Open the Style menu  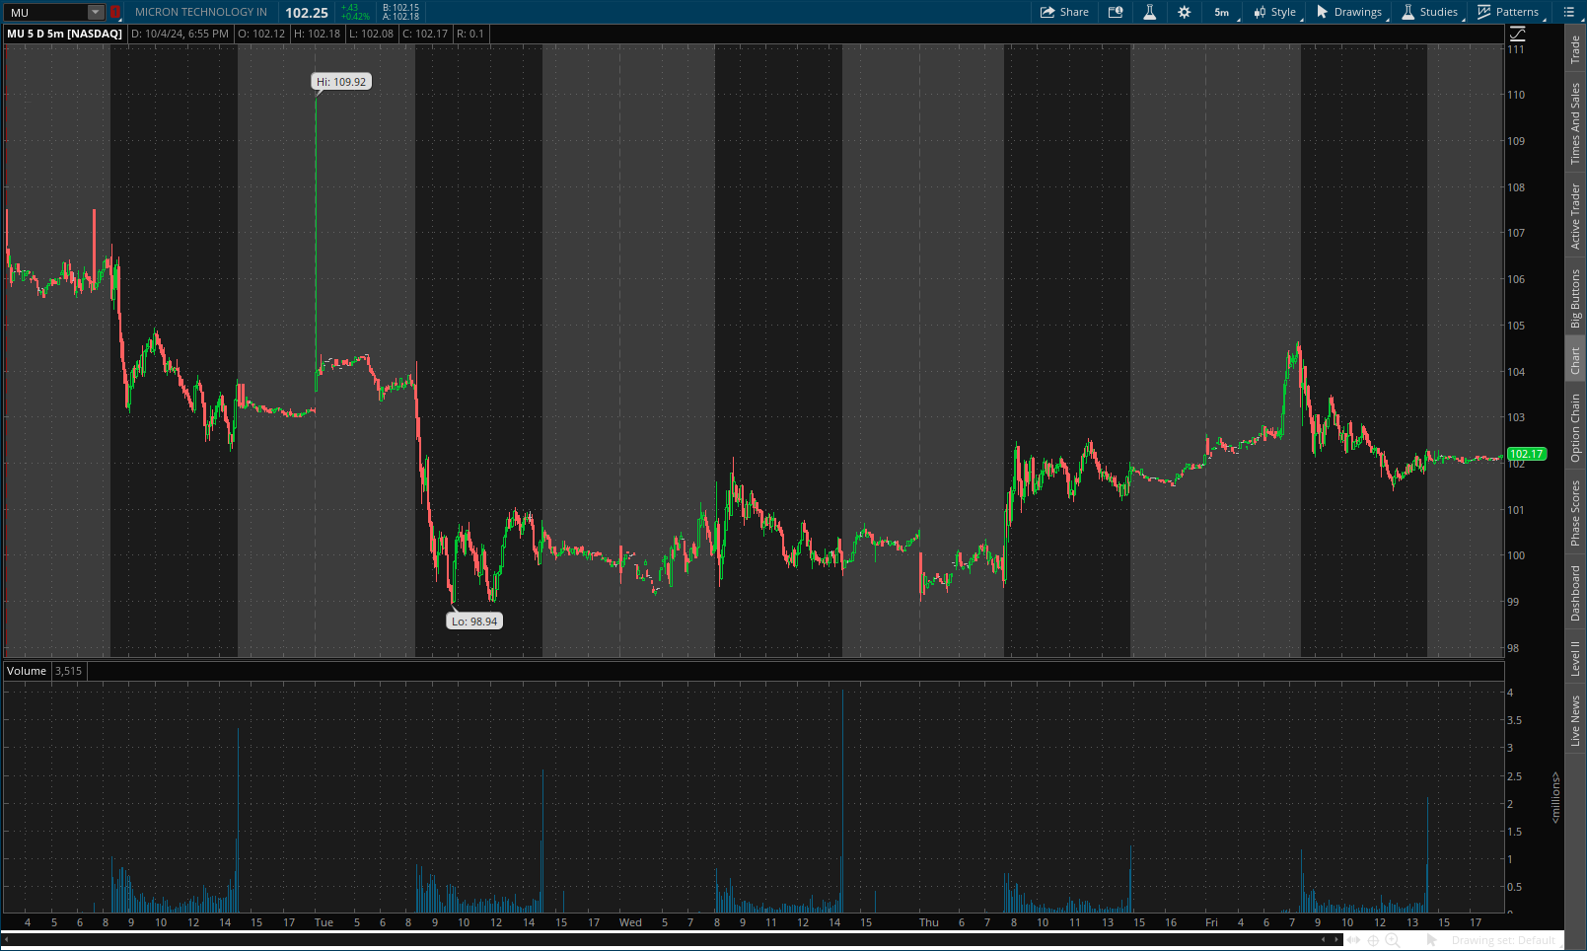(x=1274, y=12)
